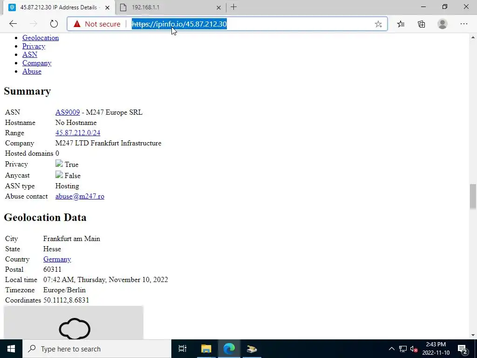Open the Windows Start menu
Viewport: 477px width, 358px height.
11,349
